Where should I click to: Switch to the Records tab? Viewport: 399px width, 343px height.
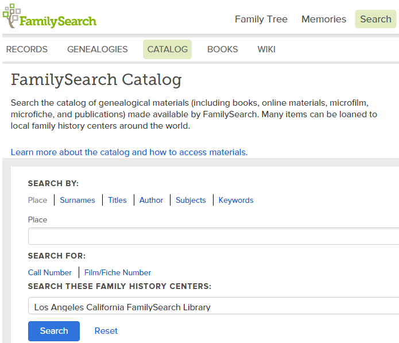pos(27,49)
